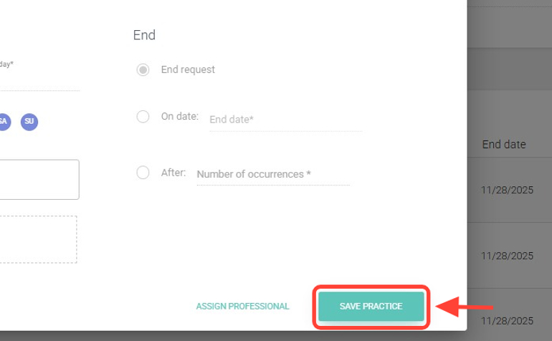Select the End request radio button
The height and width of the screenshot is (341, 552).
click(x=143, y=70)
